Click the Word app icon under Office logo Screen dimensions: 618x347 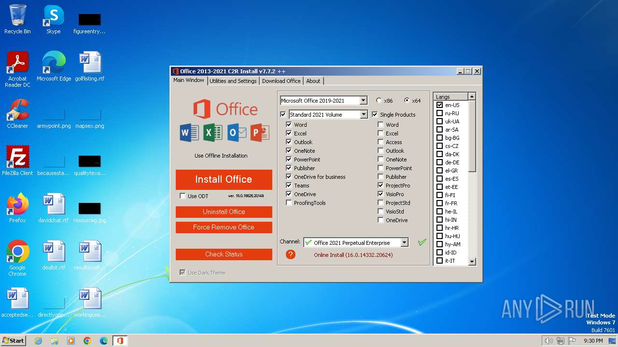point(189,133)
